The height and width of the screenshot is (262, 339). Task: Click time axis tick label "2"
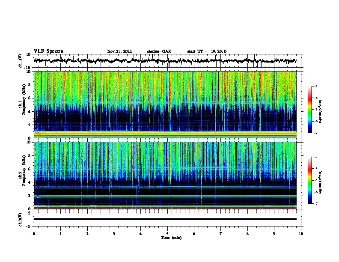point(87,234)
